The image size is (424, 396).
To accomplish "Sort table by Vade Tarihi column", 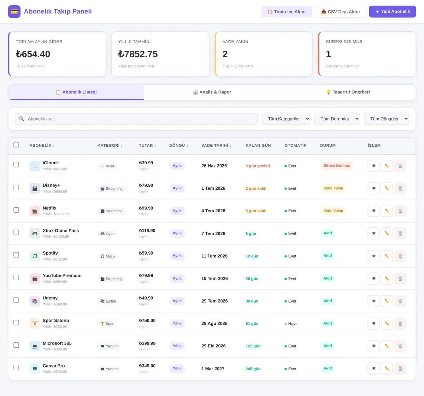I will coord(216,145).
